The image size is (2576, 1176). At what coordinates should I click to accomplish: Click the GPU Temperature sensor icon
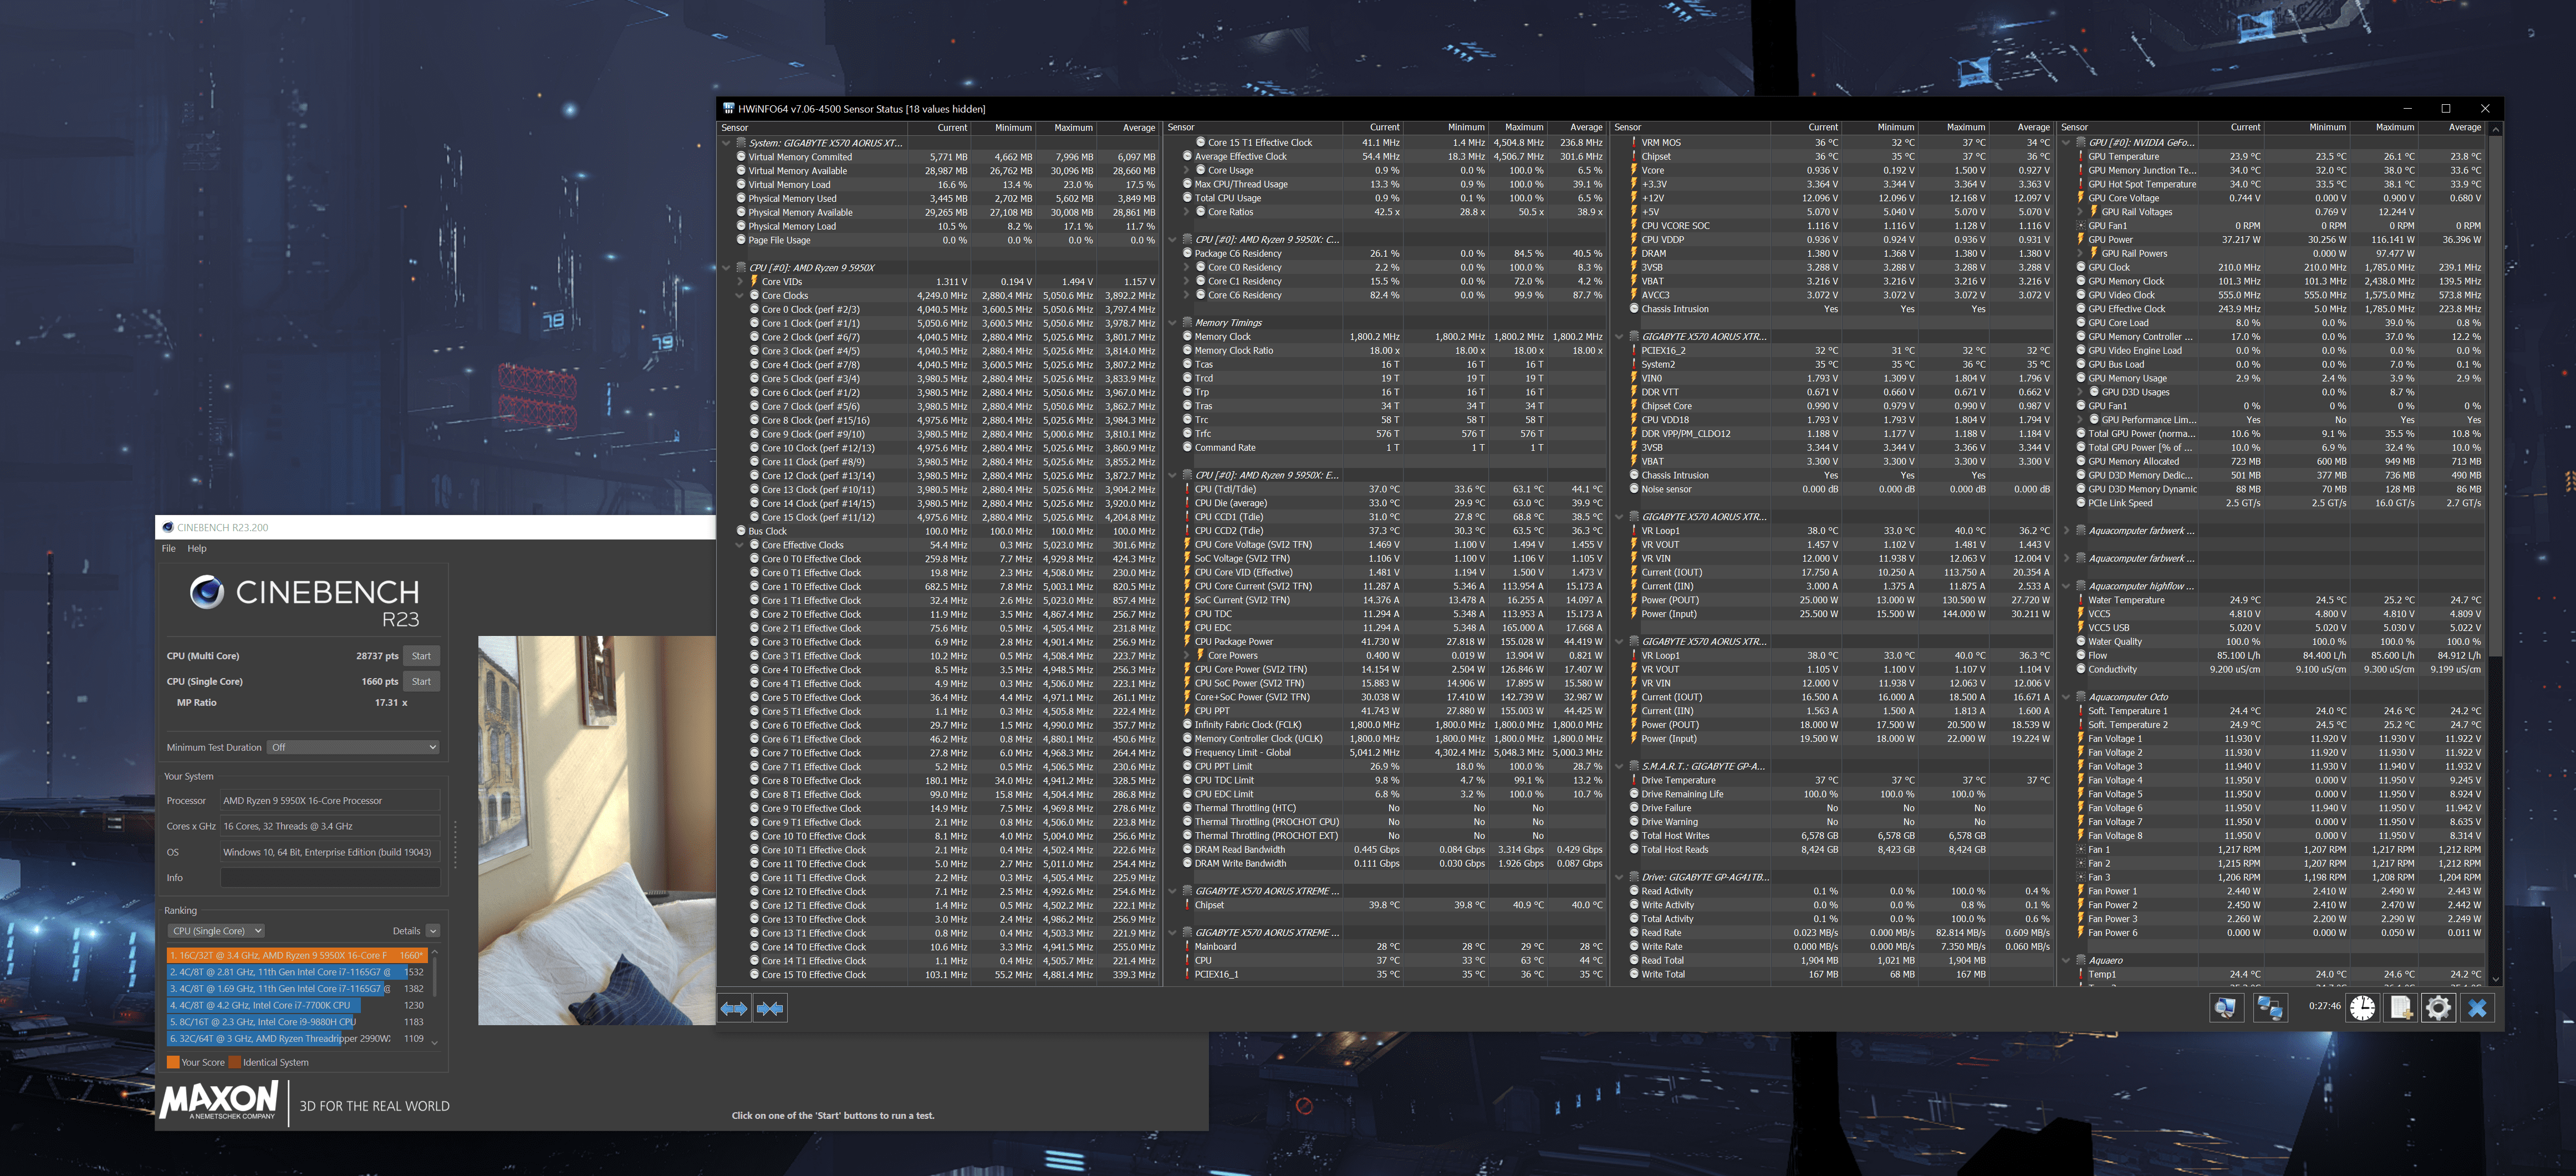(x=2081, y=156)
